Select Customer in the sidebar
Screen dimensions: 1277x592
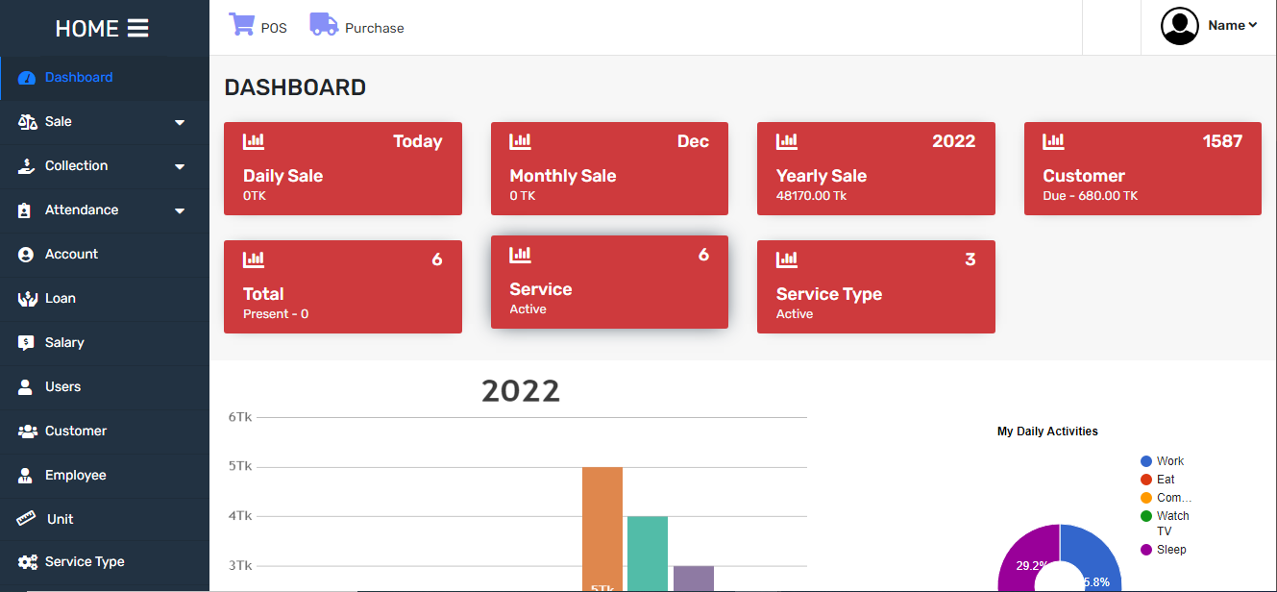(x=105, y=432)
